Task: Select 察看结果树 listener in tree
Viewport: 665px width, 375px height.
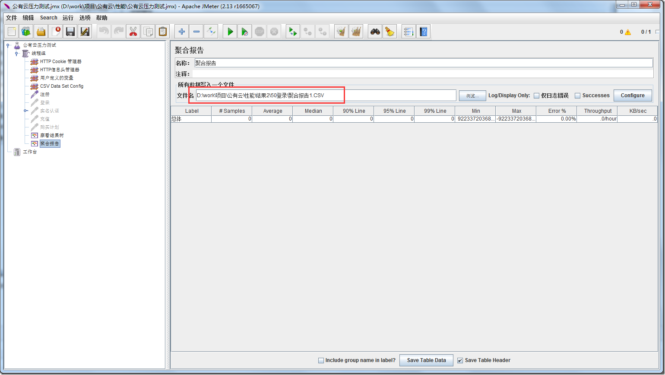Action: pyautogui.click(x=52, y=135)
